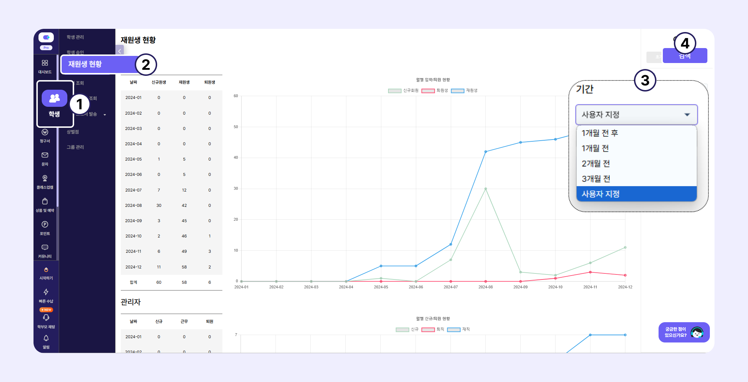The image size is (748, 382).
Task: Open the 상벌점 submenu item
Action: point(73,132)
